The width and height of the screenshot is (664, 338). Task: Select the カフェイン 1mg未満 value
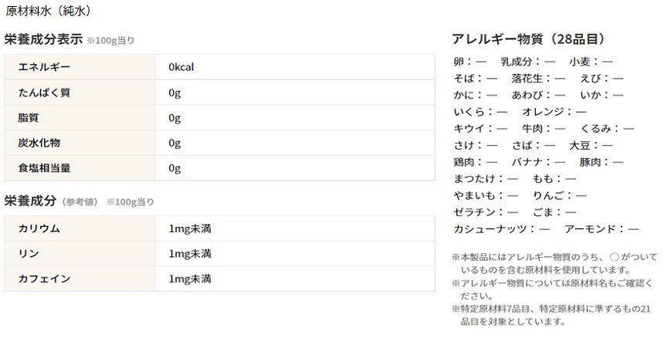coord(190,279)
